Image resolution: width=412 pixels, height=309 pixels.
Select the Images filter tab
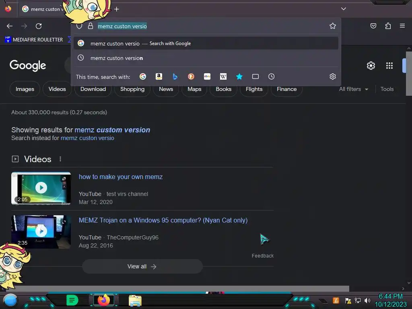pos(25,89)
